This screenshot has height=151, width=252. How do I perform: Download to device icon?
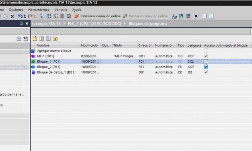pos(49,16)
